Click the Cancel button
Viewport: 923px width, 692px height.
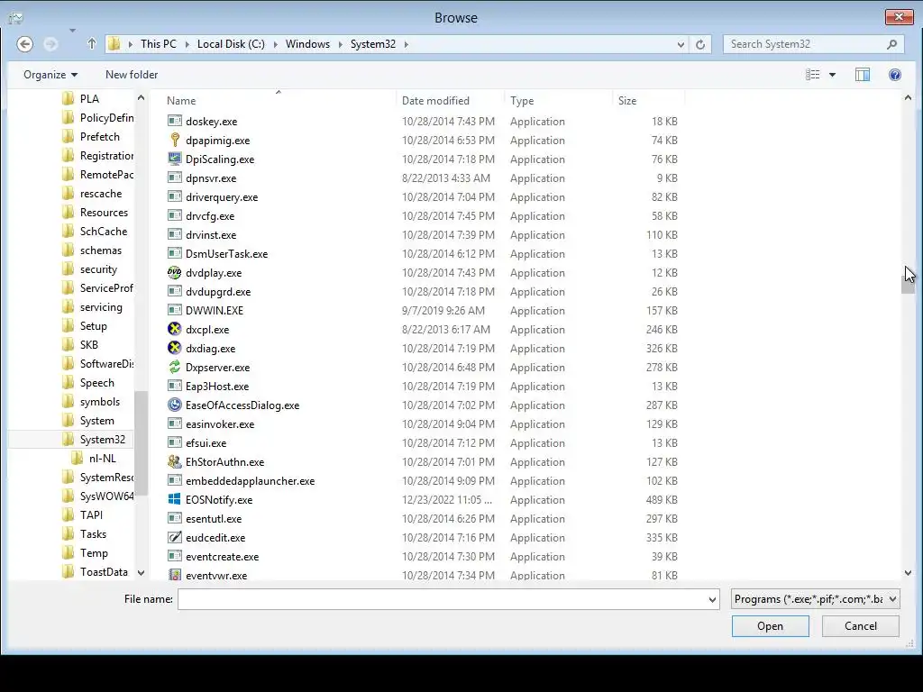pos(860,626)
